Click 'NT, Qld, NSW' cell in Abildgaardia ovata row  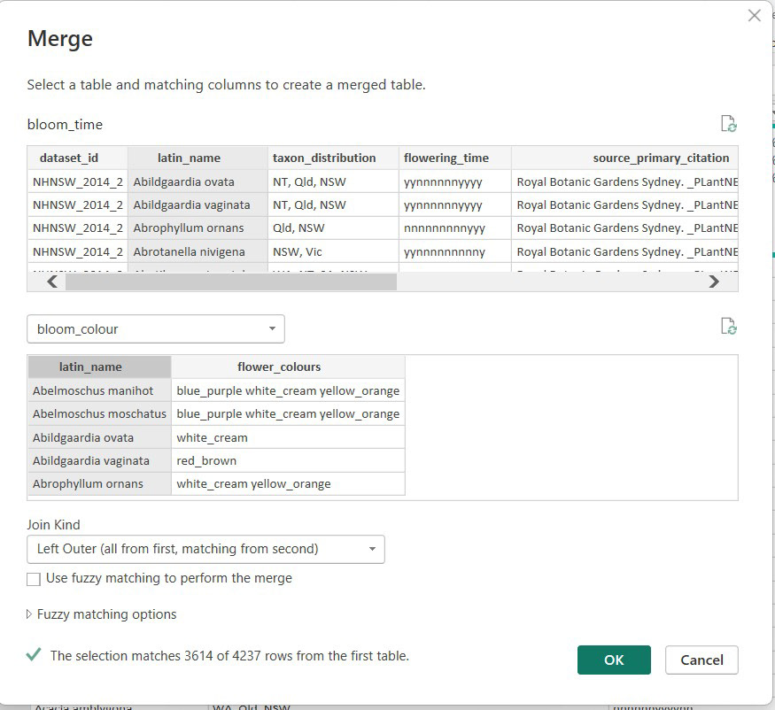pyautogui.click(x=333, y=181)
